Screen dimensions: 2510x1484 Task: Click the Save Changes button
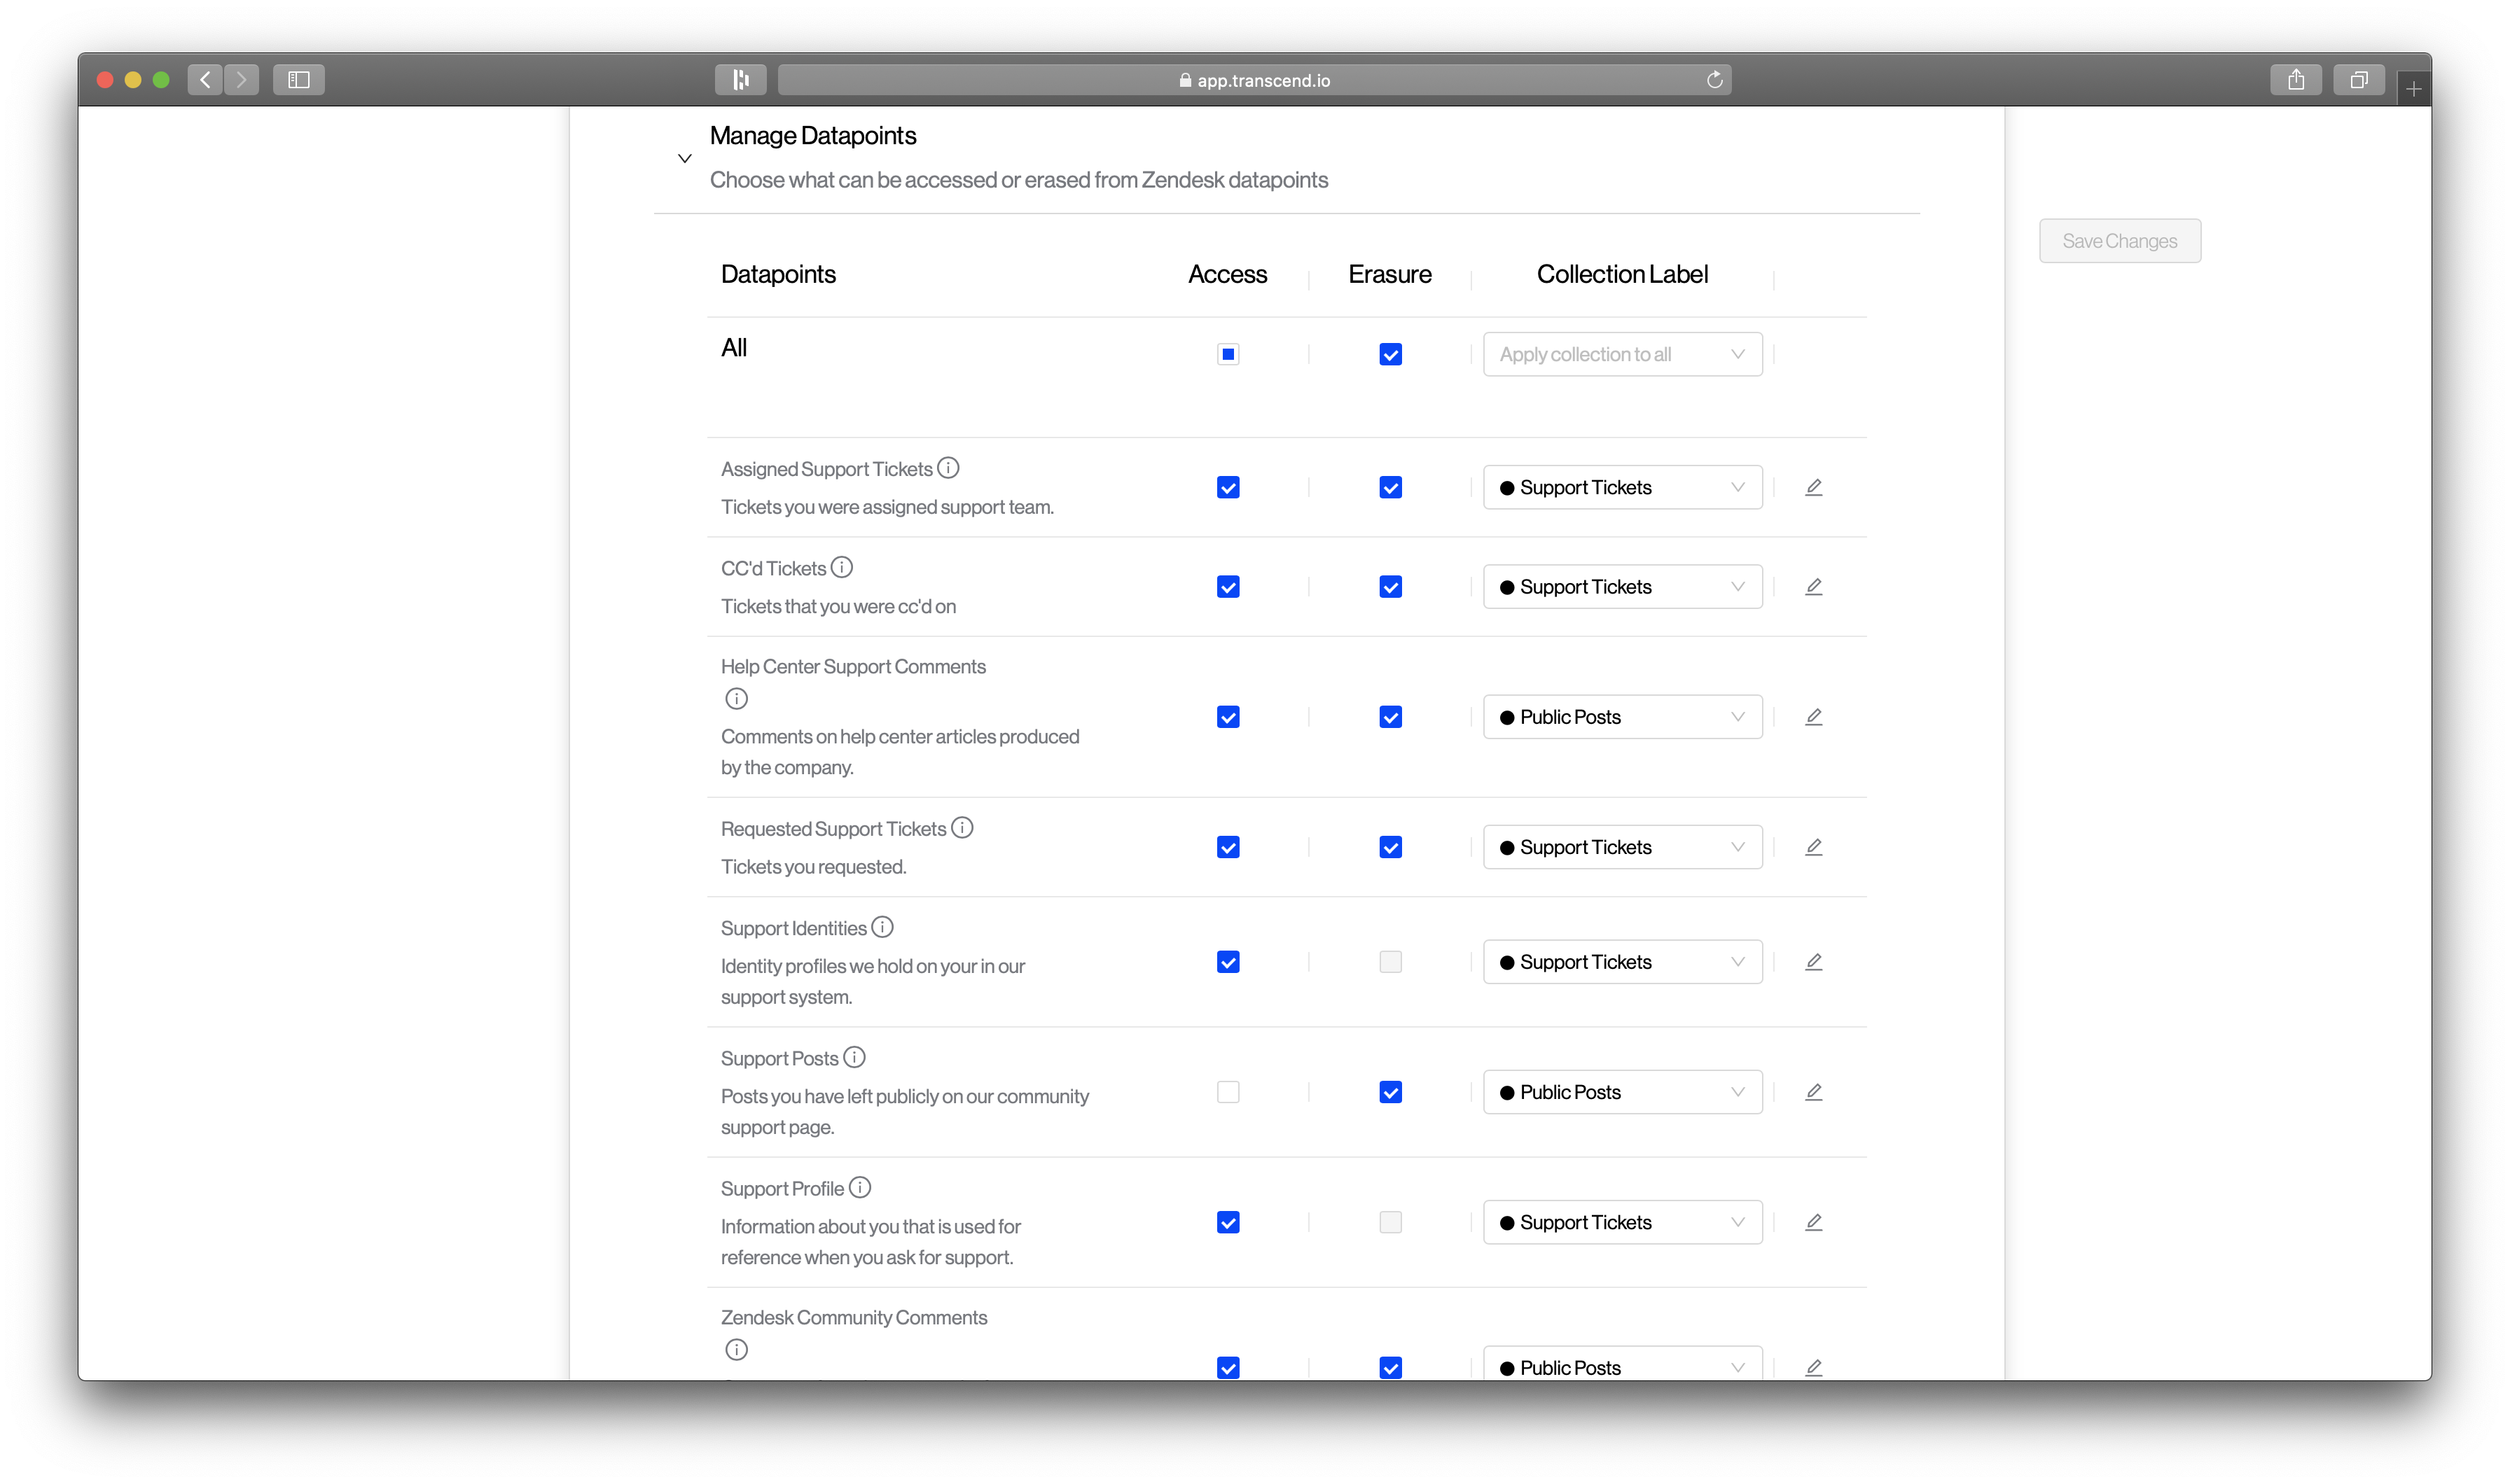[x=2119, y=240]
